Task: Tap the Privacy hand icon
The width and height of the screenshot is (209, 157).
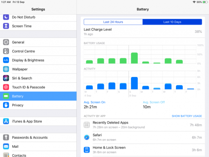Action: tap(6, 105)
